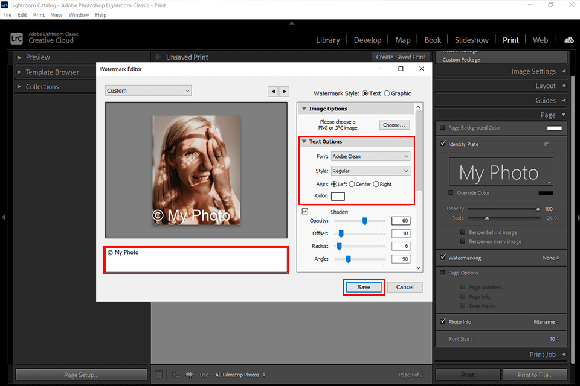The height and width of the screenshot is (386, 580).
Task: Click the previous photo arrow in Watermark Editor
Action: click(273, 91)
